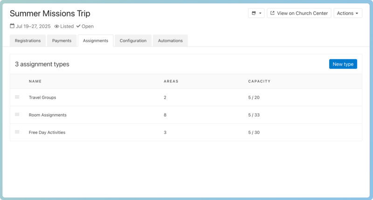Click the eye icon next to Listed
The image size is (373, 200).
(x=57, y=27)
